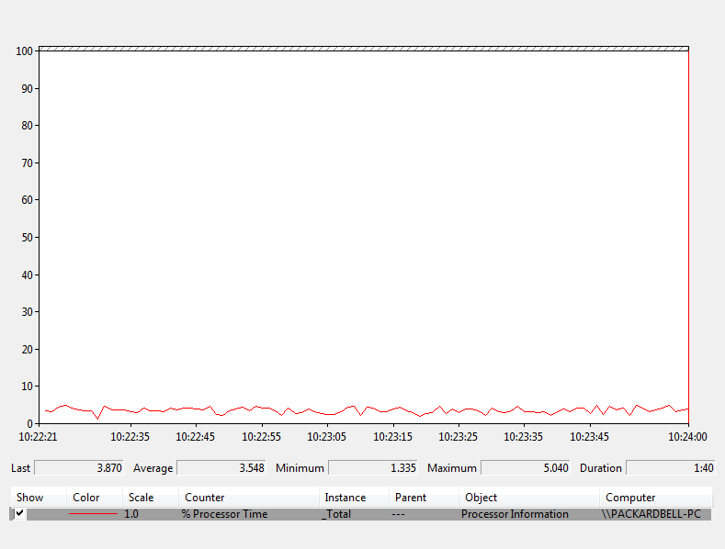Click the Minimum value field showing 1.335

[372, 468]
